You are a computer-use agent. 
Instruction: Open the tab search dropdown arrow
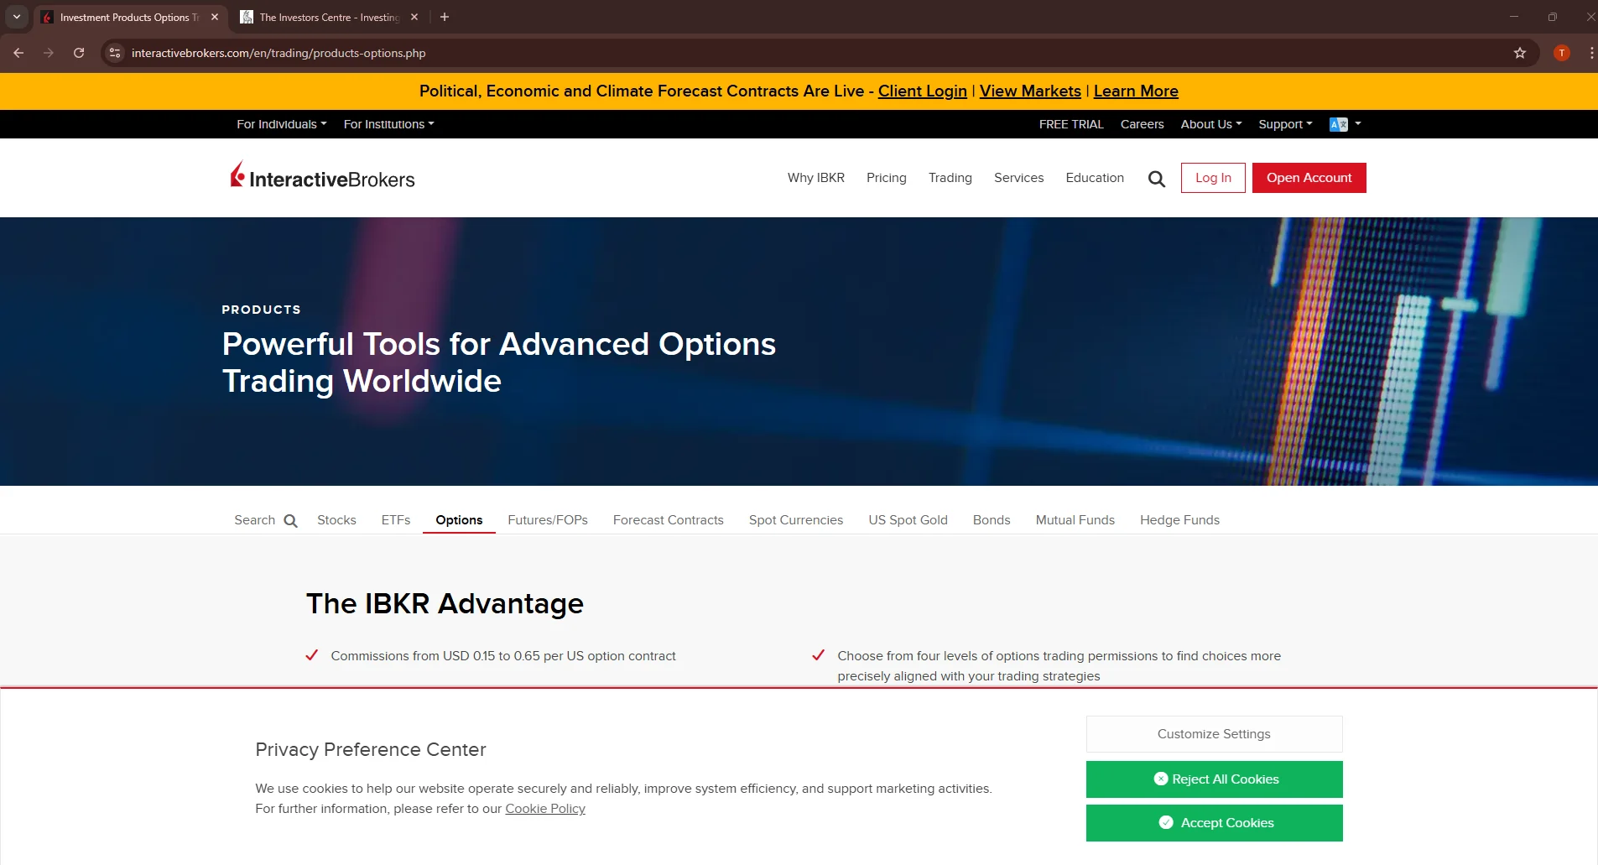pyautogui.click(x=17, y=17)
